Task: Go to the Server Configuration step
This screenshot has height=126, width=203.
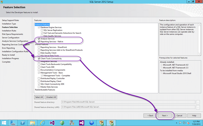Action: (11, 38)
